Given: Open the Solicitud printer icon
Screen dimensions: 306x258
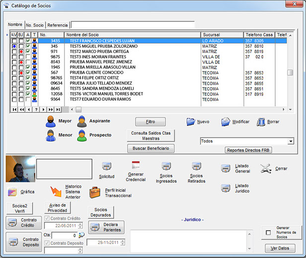Looking at the screenshot, I should 107,166.
